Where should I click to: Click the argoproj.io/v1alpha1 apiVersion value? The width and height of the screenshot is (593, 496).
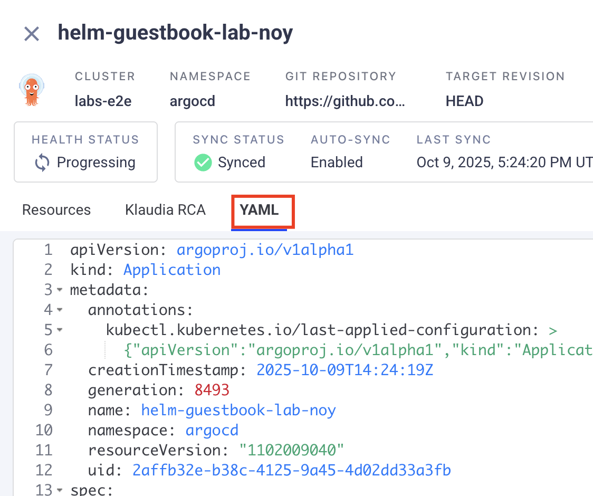pos(265,249)
